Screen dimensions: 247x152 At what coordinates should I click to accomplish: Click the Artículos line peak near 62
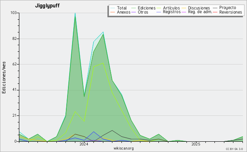tap(103, 63)
